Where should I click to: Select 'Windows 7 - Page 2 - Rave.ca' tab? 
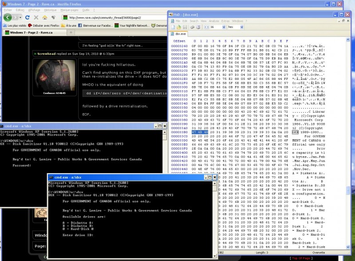click(x=35, y=33)
